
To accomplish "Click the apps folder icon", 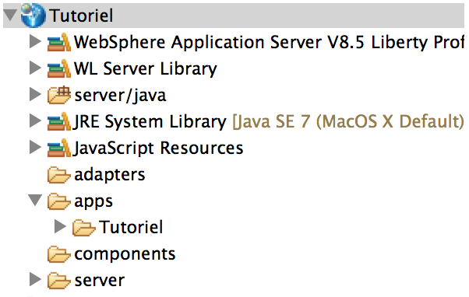I will click(x=59, y=201).
